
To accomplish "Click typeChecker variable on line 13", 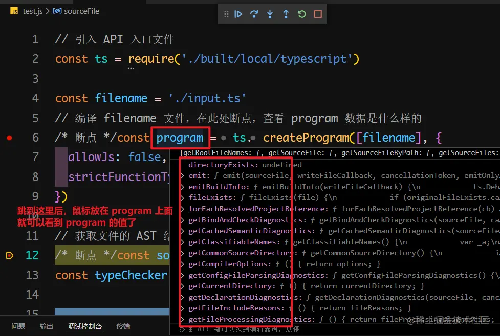I will point(131,275).
